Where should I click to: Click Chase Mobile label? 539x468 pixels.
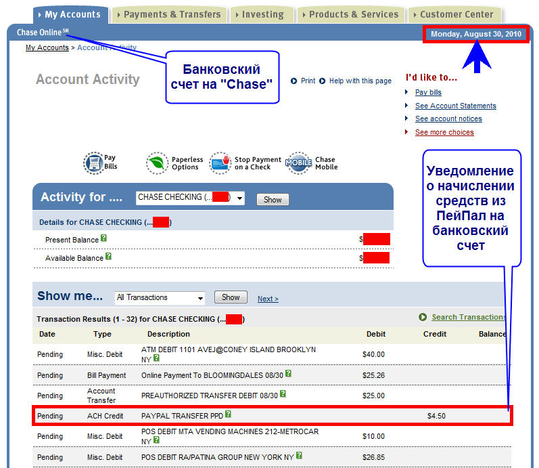pyautogui.click(x=326, y=163)
